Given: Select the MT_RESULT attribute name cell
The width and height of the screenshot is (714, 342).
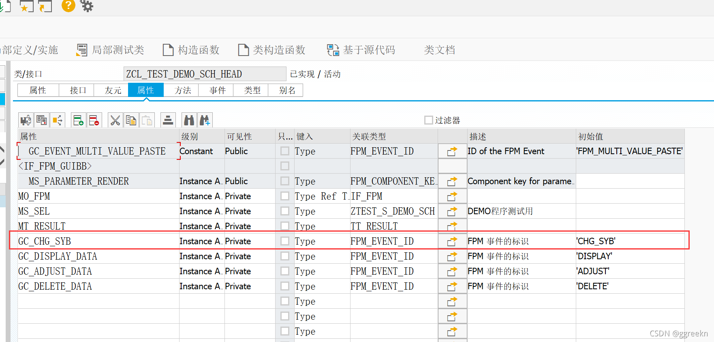Looking at the screenshot, I should click(98, 226).
